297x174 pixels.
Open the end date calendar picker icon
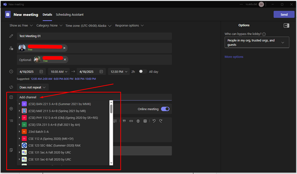101,72
